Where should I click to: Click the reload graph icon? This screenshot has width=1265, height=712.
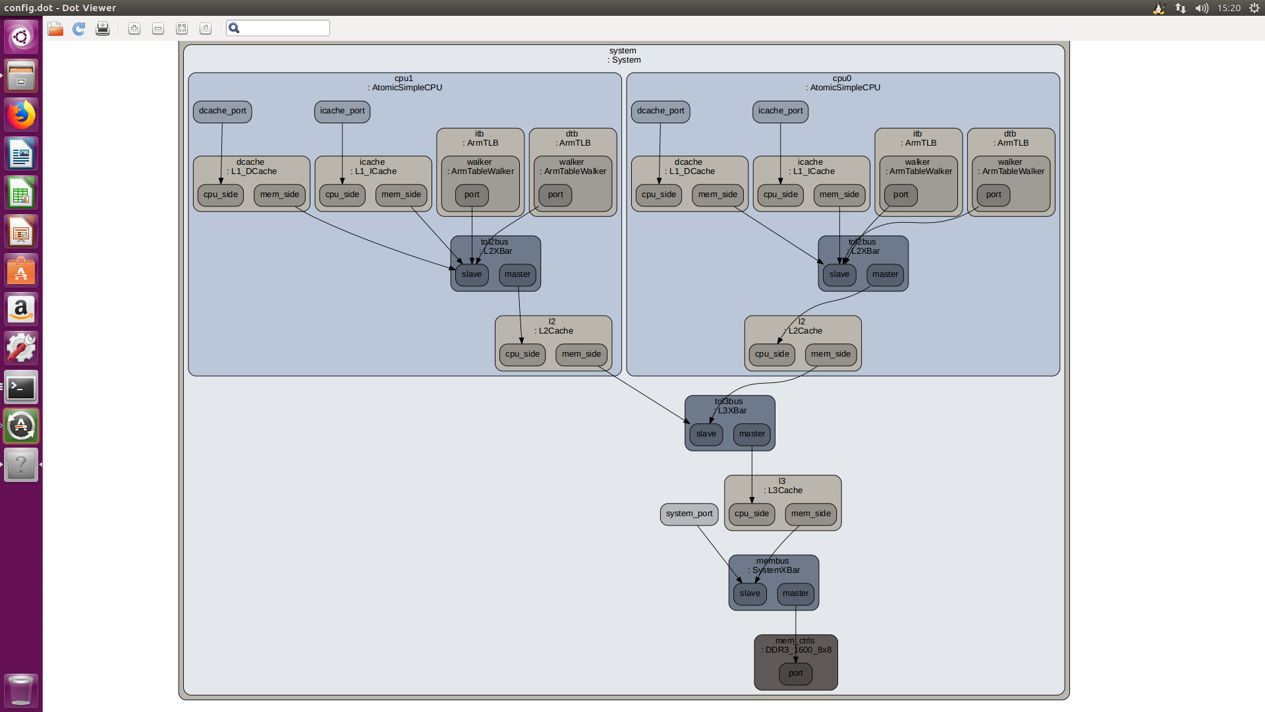[79, 28]
